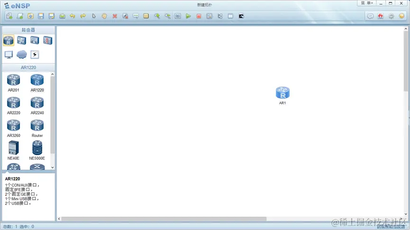
Task: Select the Switch device category icon
Action: click(21, 40)
